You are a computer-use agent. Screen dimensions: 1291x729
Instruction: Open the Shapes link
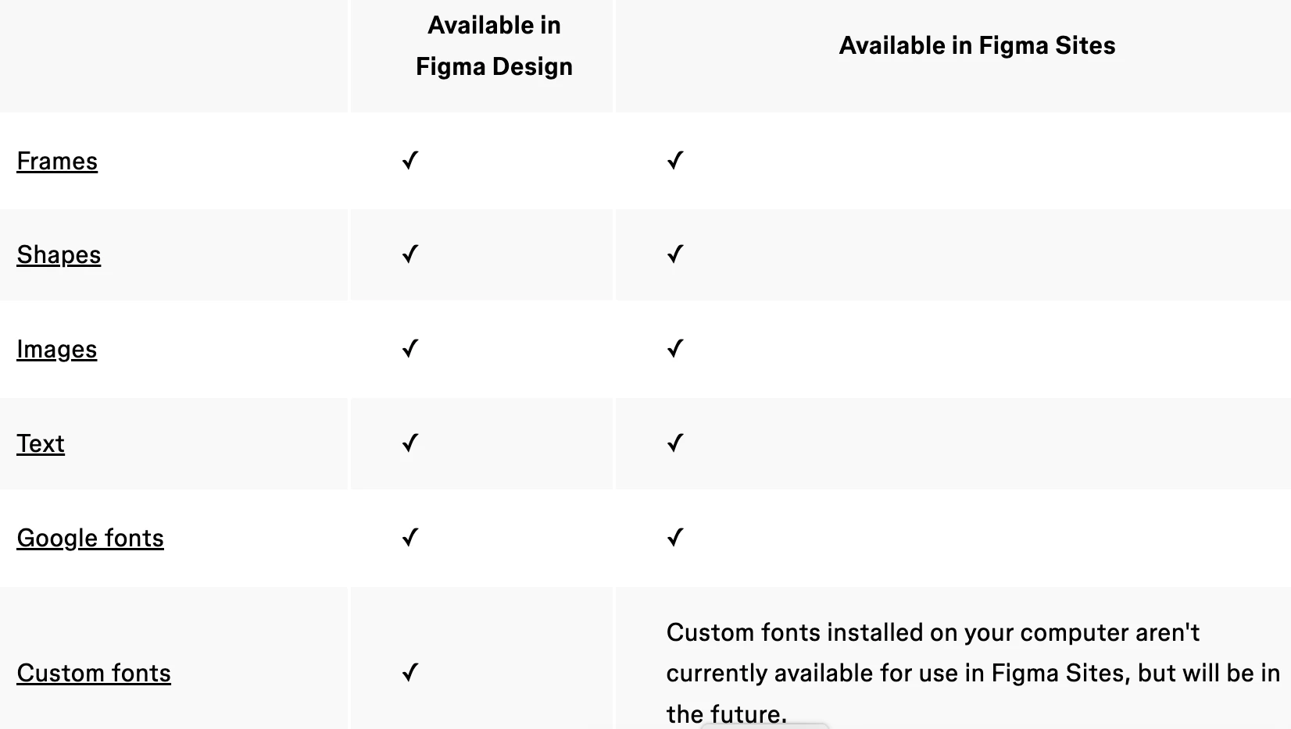[x=59, y=254]
